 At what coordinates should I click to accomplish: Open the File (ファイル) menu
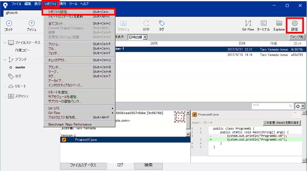point(16,4)
